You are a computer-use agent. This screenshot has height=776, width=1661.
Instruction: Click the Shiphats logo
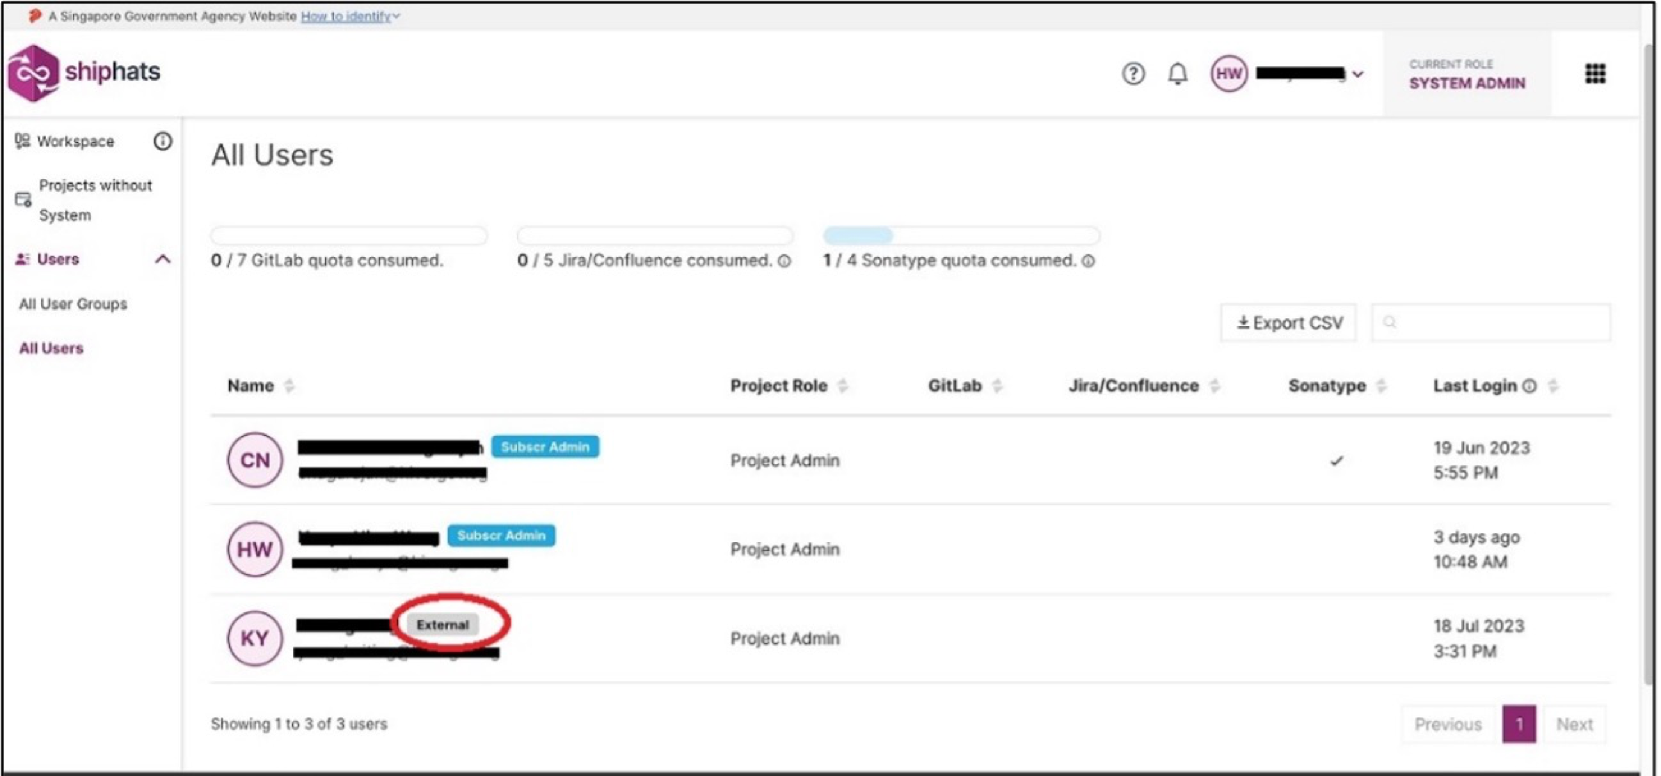point(84,73)
